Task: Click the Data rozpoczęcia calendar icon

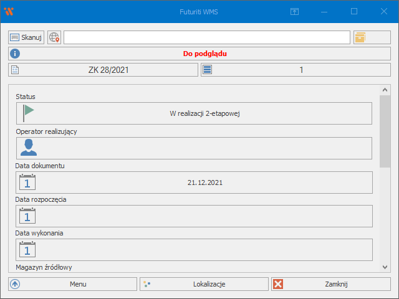Action: [27, 216]
